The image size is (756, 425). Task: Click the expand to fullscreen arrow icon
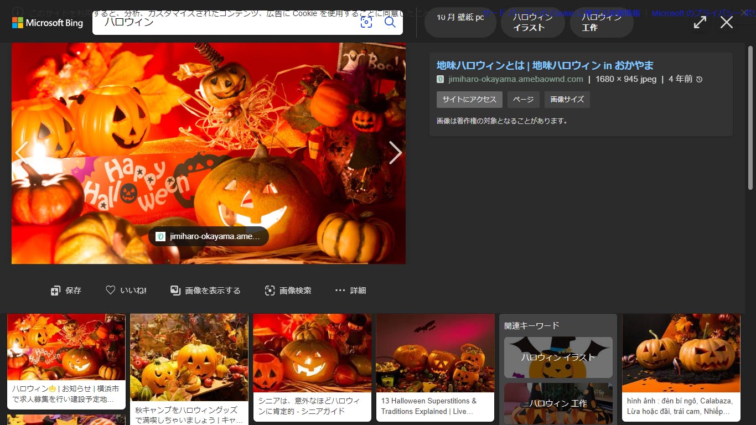coord(700,22)
